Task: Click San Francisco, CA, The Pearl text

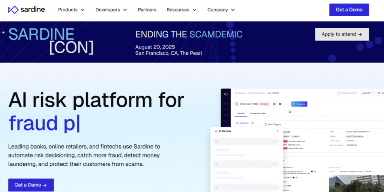Action: (168, 53)
